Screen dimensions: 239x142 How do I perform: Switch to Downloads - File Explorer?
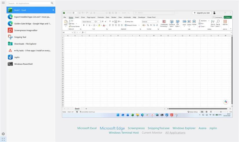tap(31, 44)
